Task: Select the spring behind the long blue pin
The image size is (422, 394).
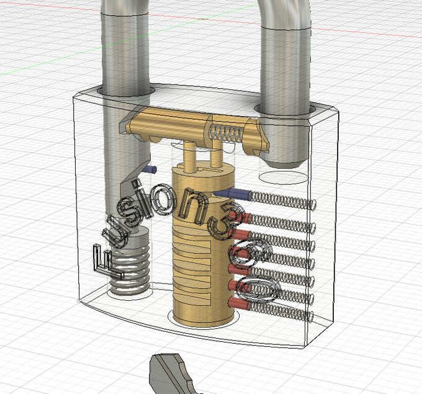Action: (282, 200)
